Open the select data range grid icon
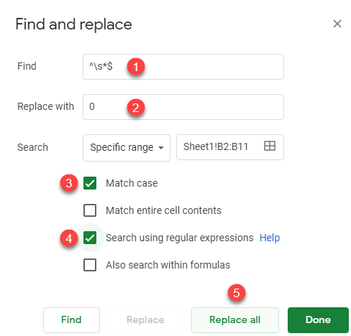351x336 pixels. pos(270,146)
